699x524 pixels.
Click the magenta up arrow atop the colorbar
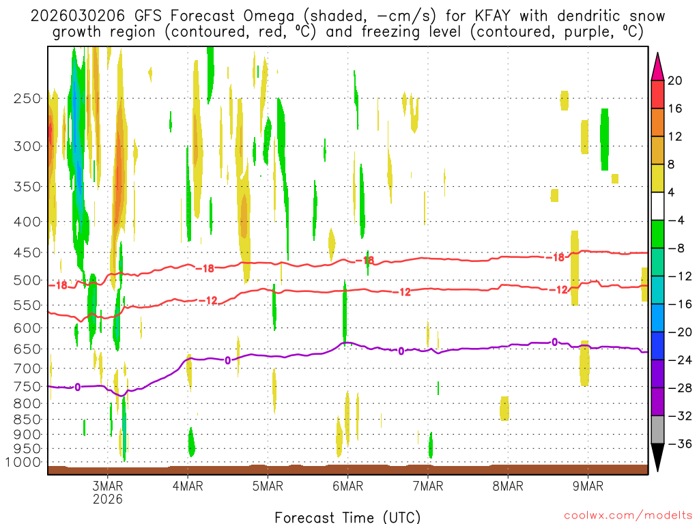click(657, 67)
